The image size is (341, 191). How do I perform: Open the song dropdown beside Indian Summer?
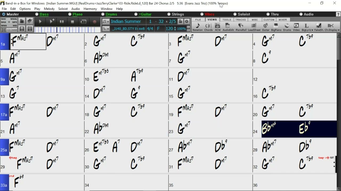[106, 21]
